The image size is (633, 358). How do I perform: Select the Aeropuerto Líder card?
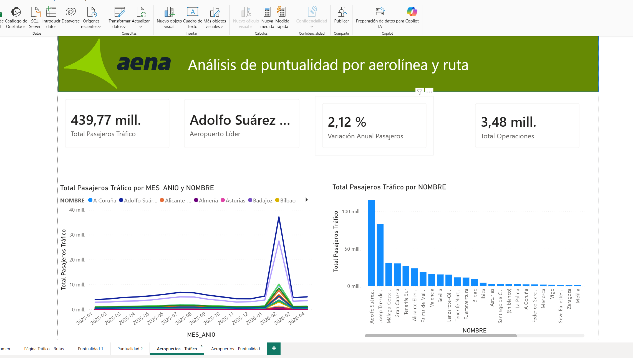point(242,123)
